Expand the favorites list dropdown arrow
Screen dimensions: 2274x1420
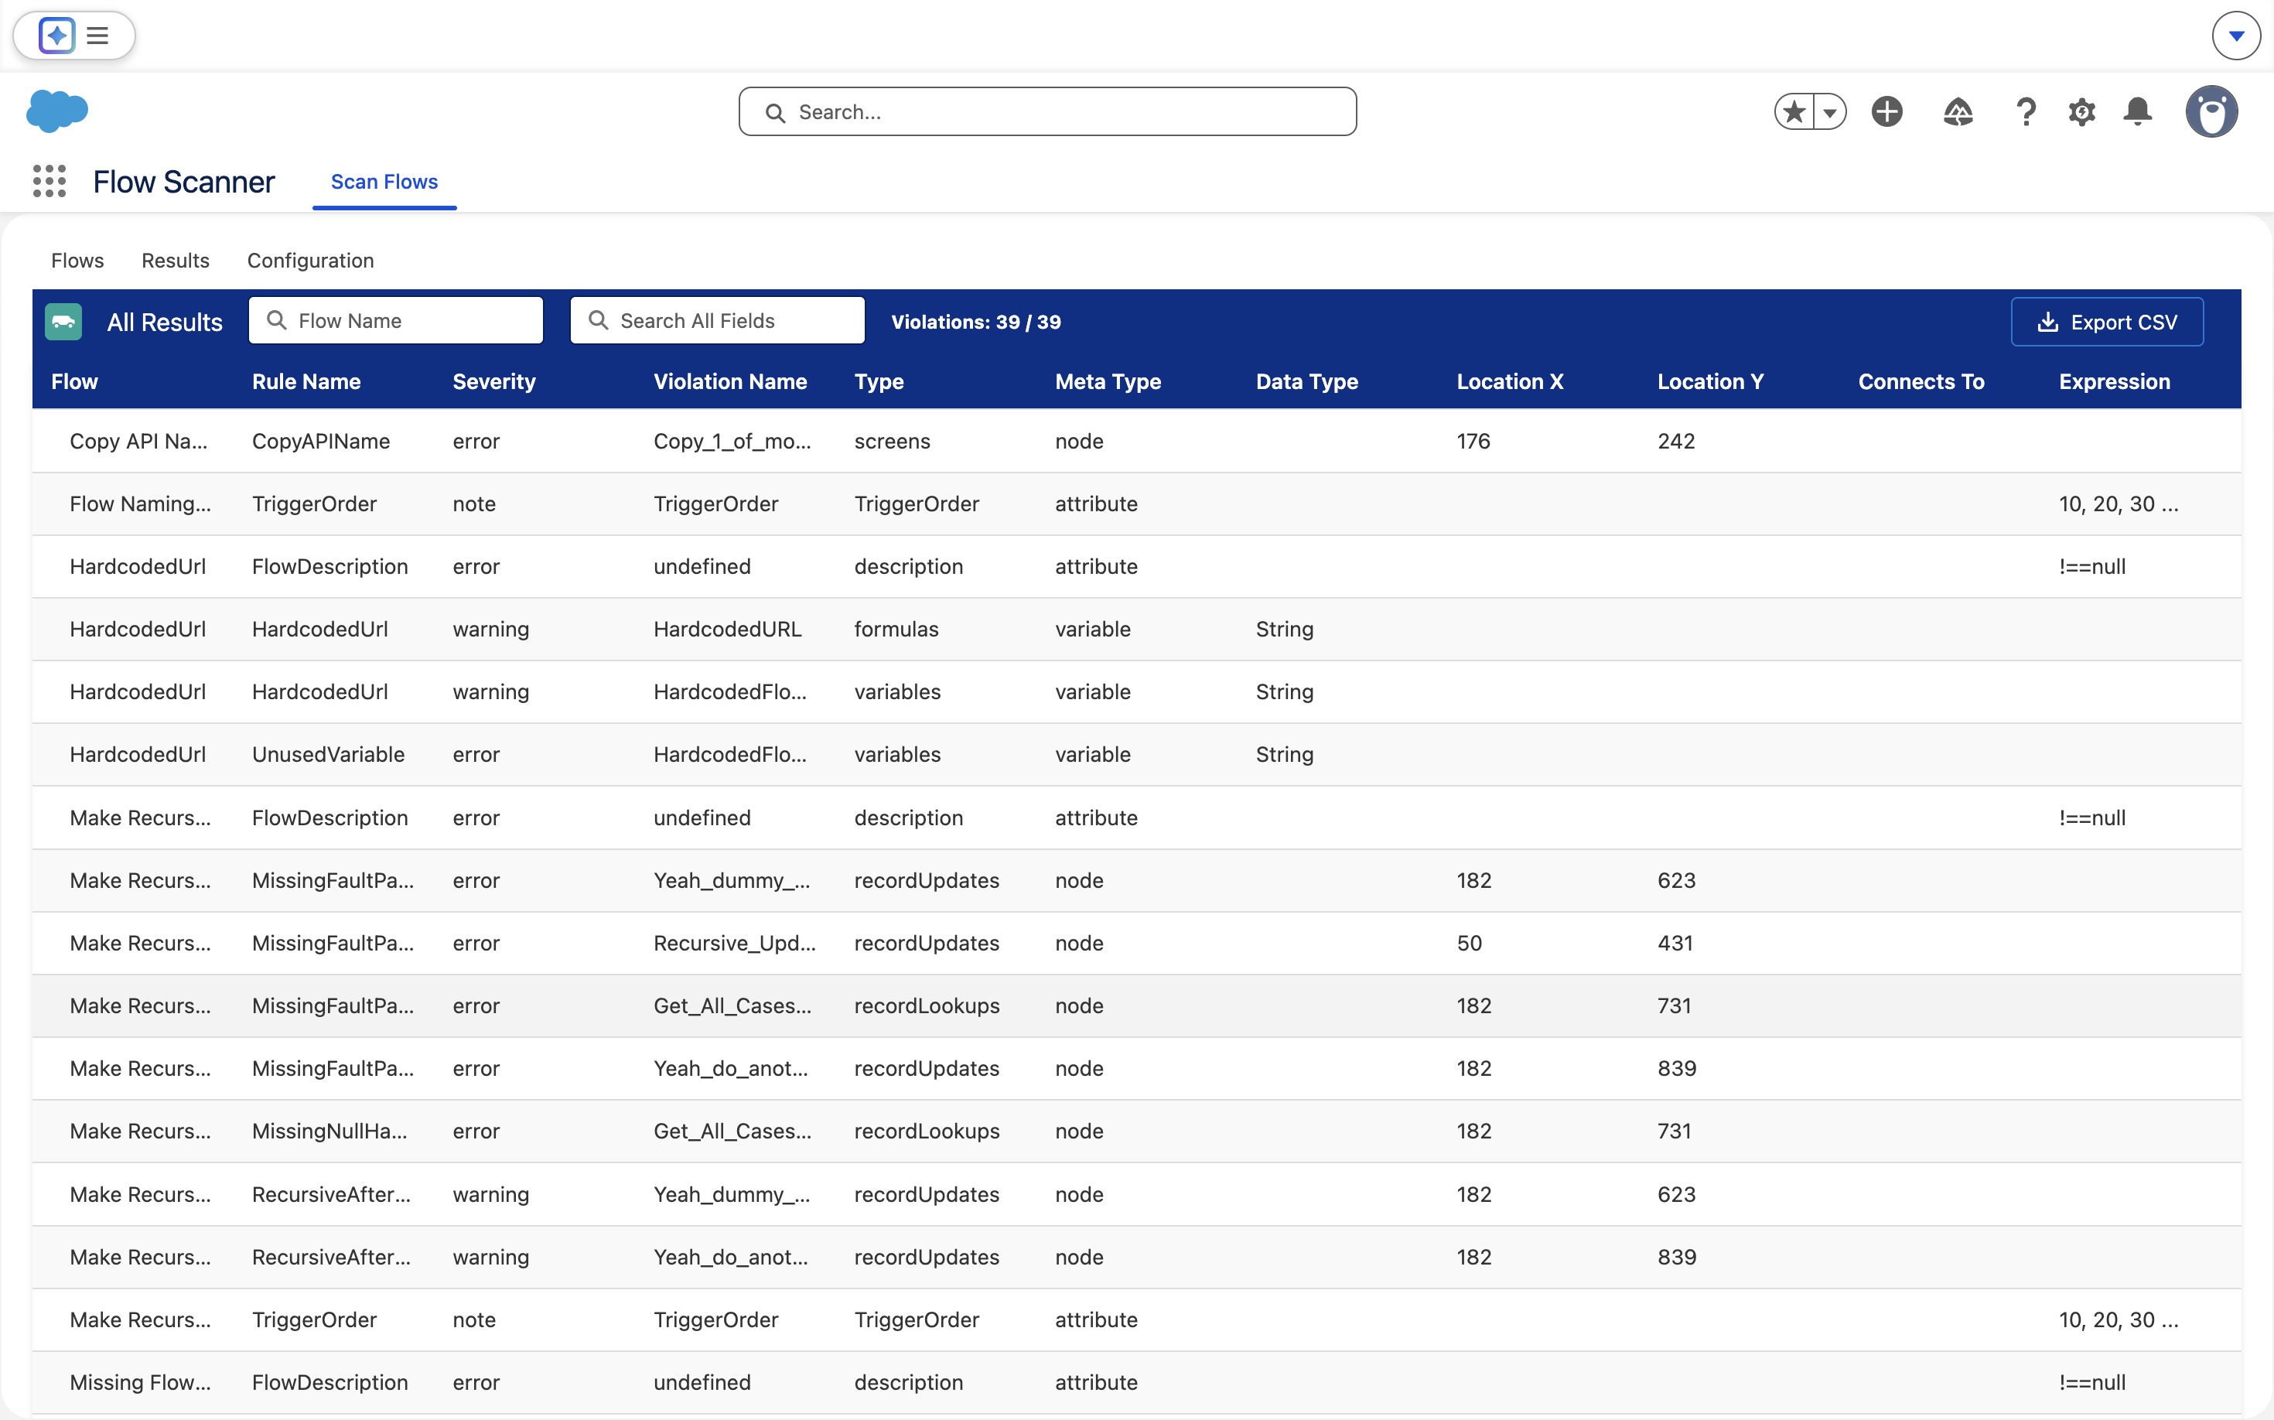[x=1830, y=111]
